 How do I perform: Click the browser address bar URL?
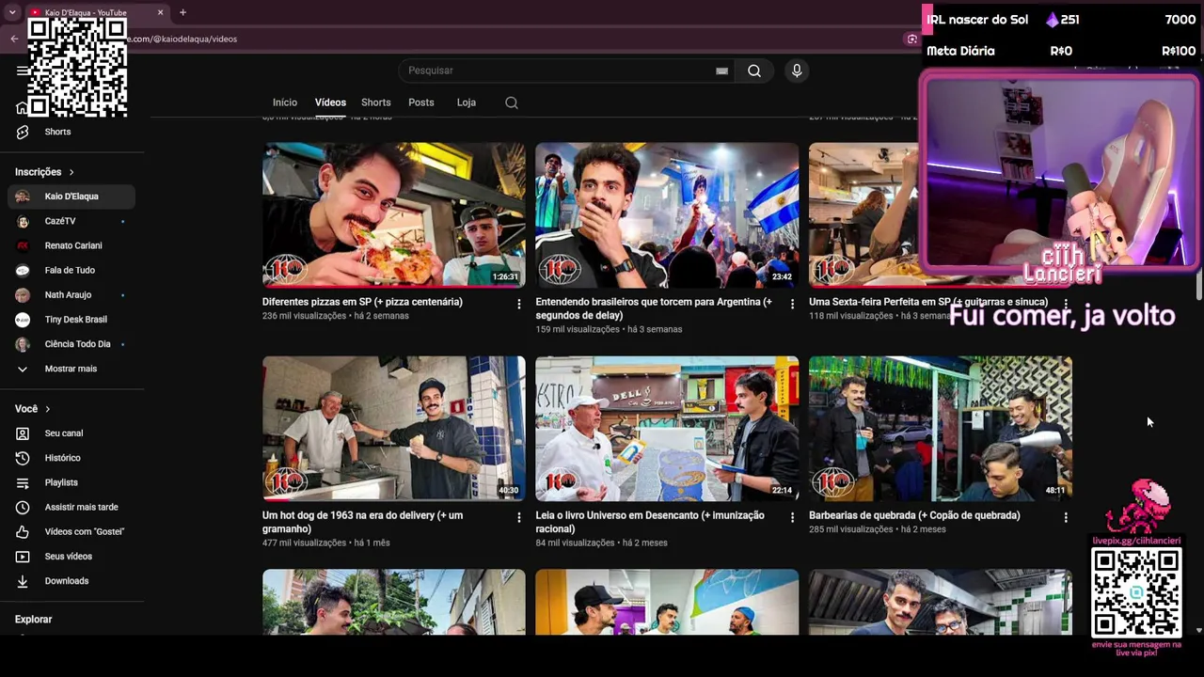183,39
